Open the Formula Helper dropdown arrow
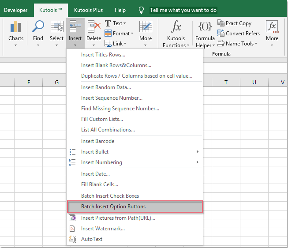Screen dimensions: 288x248 coord(213,45)
